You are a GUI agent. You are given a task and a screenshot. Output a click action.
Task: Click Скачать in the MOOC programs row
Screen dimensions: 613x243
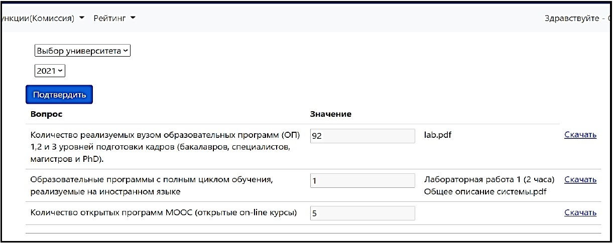click(x=580, y=213)
